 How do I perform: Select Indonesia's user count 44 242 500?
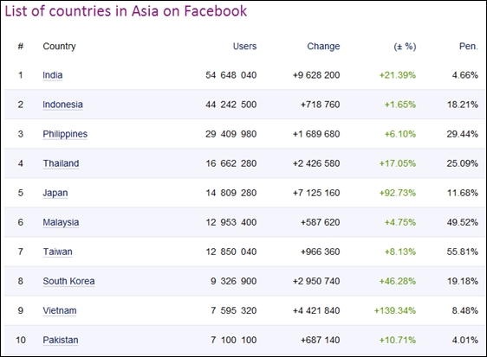[x=231, y=105]
